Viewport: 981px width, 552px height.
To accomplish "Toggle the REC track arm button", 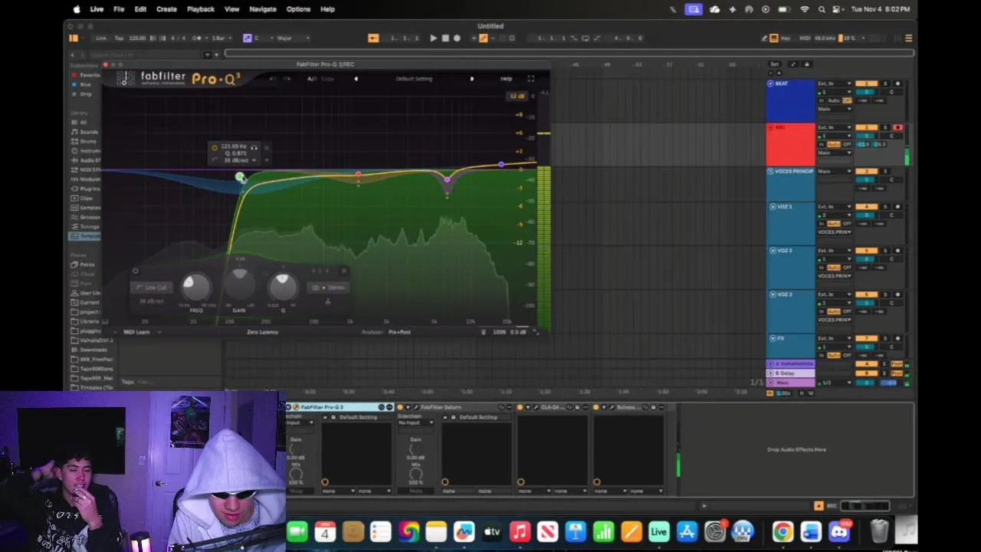I will 897,127.
